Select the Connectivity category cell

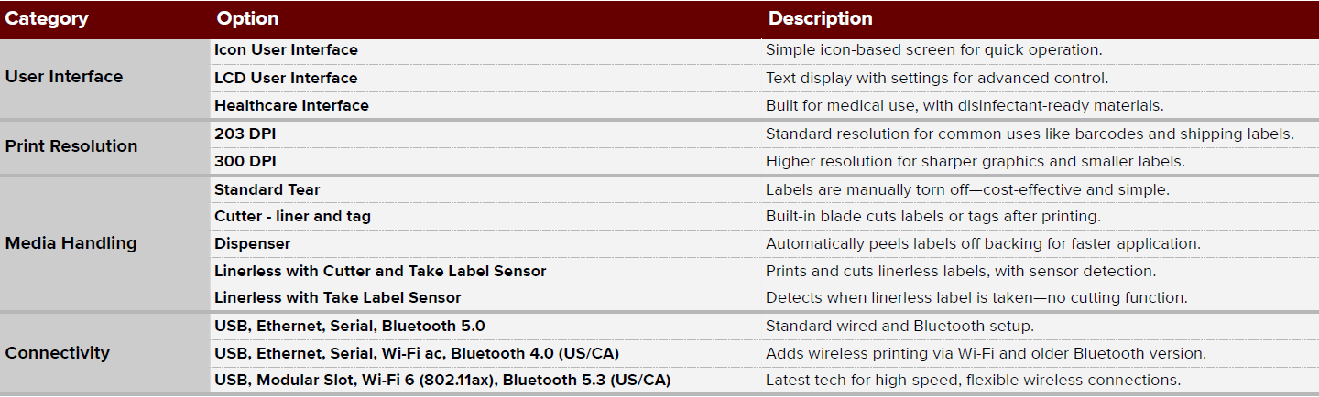(58, 353)
